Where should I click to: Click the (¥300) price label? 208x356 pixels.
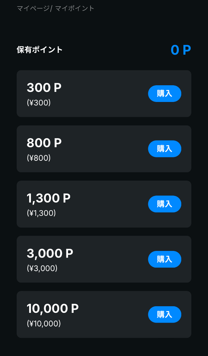39,103
